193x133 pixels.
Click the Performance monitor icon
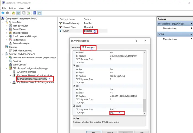(10, 40)
